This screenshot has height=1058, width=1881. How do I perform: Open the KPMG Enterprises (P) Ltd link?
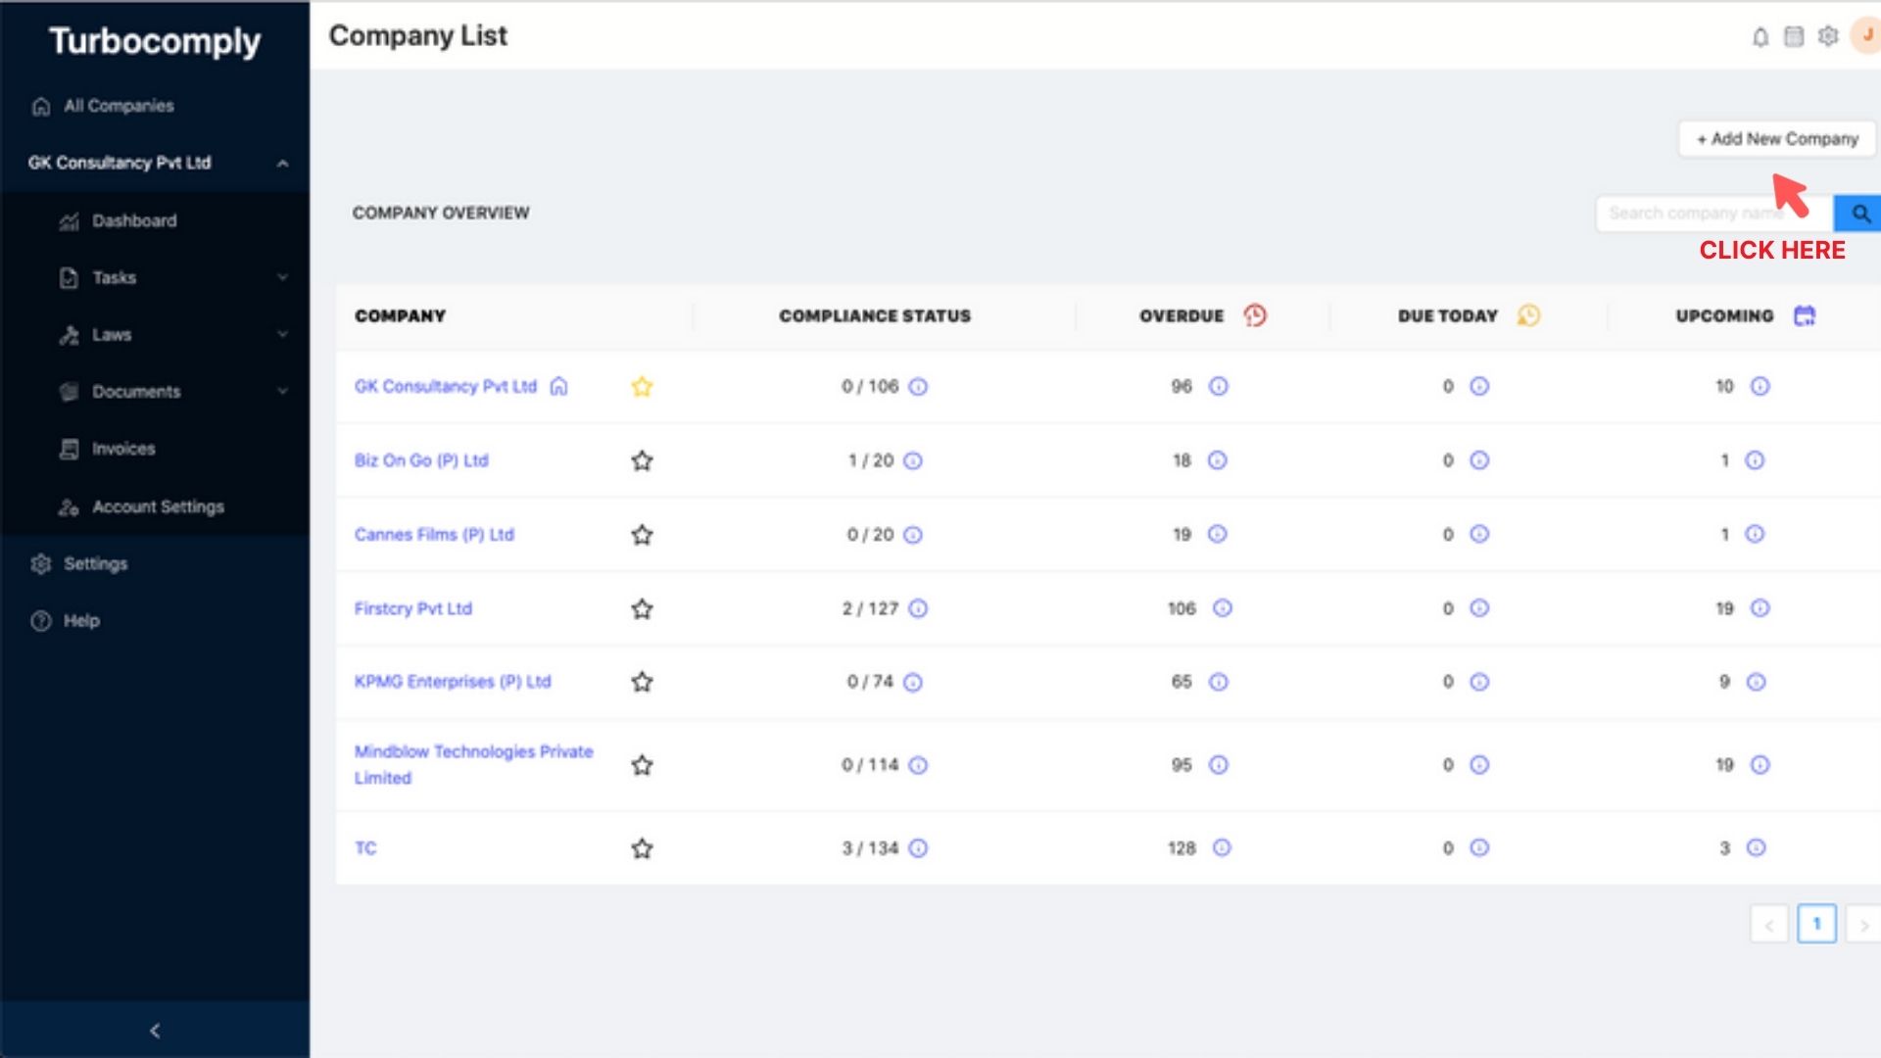click(x=453, y=682)
